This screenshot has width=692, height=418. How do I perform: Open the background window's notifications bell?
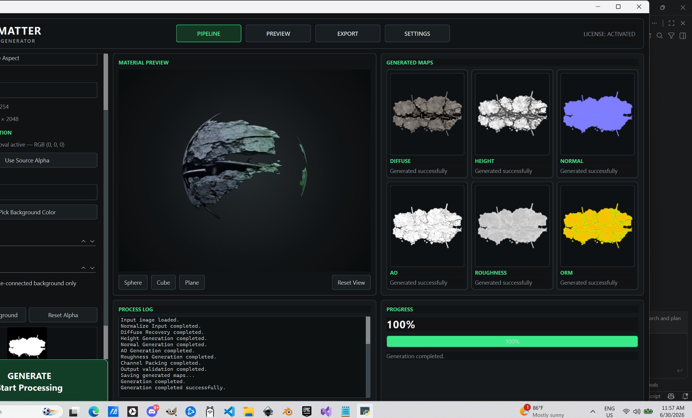point(685,396)
